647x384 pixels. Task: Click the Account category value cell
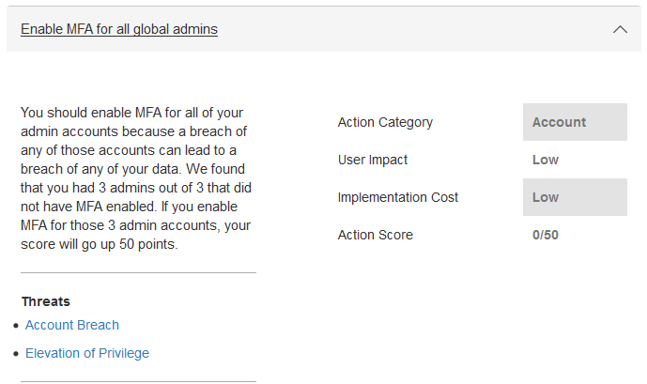575,122
